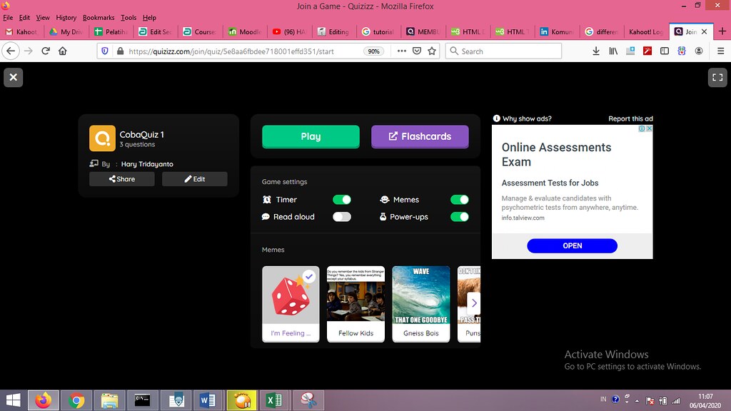Turn off the Power-ups toggle
Image resolution: width=731 pixels, height=411 pixels.
459,217
